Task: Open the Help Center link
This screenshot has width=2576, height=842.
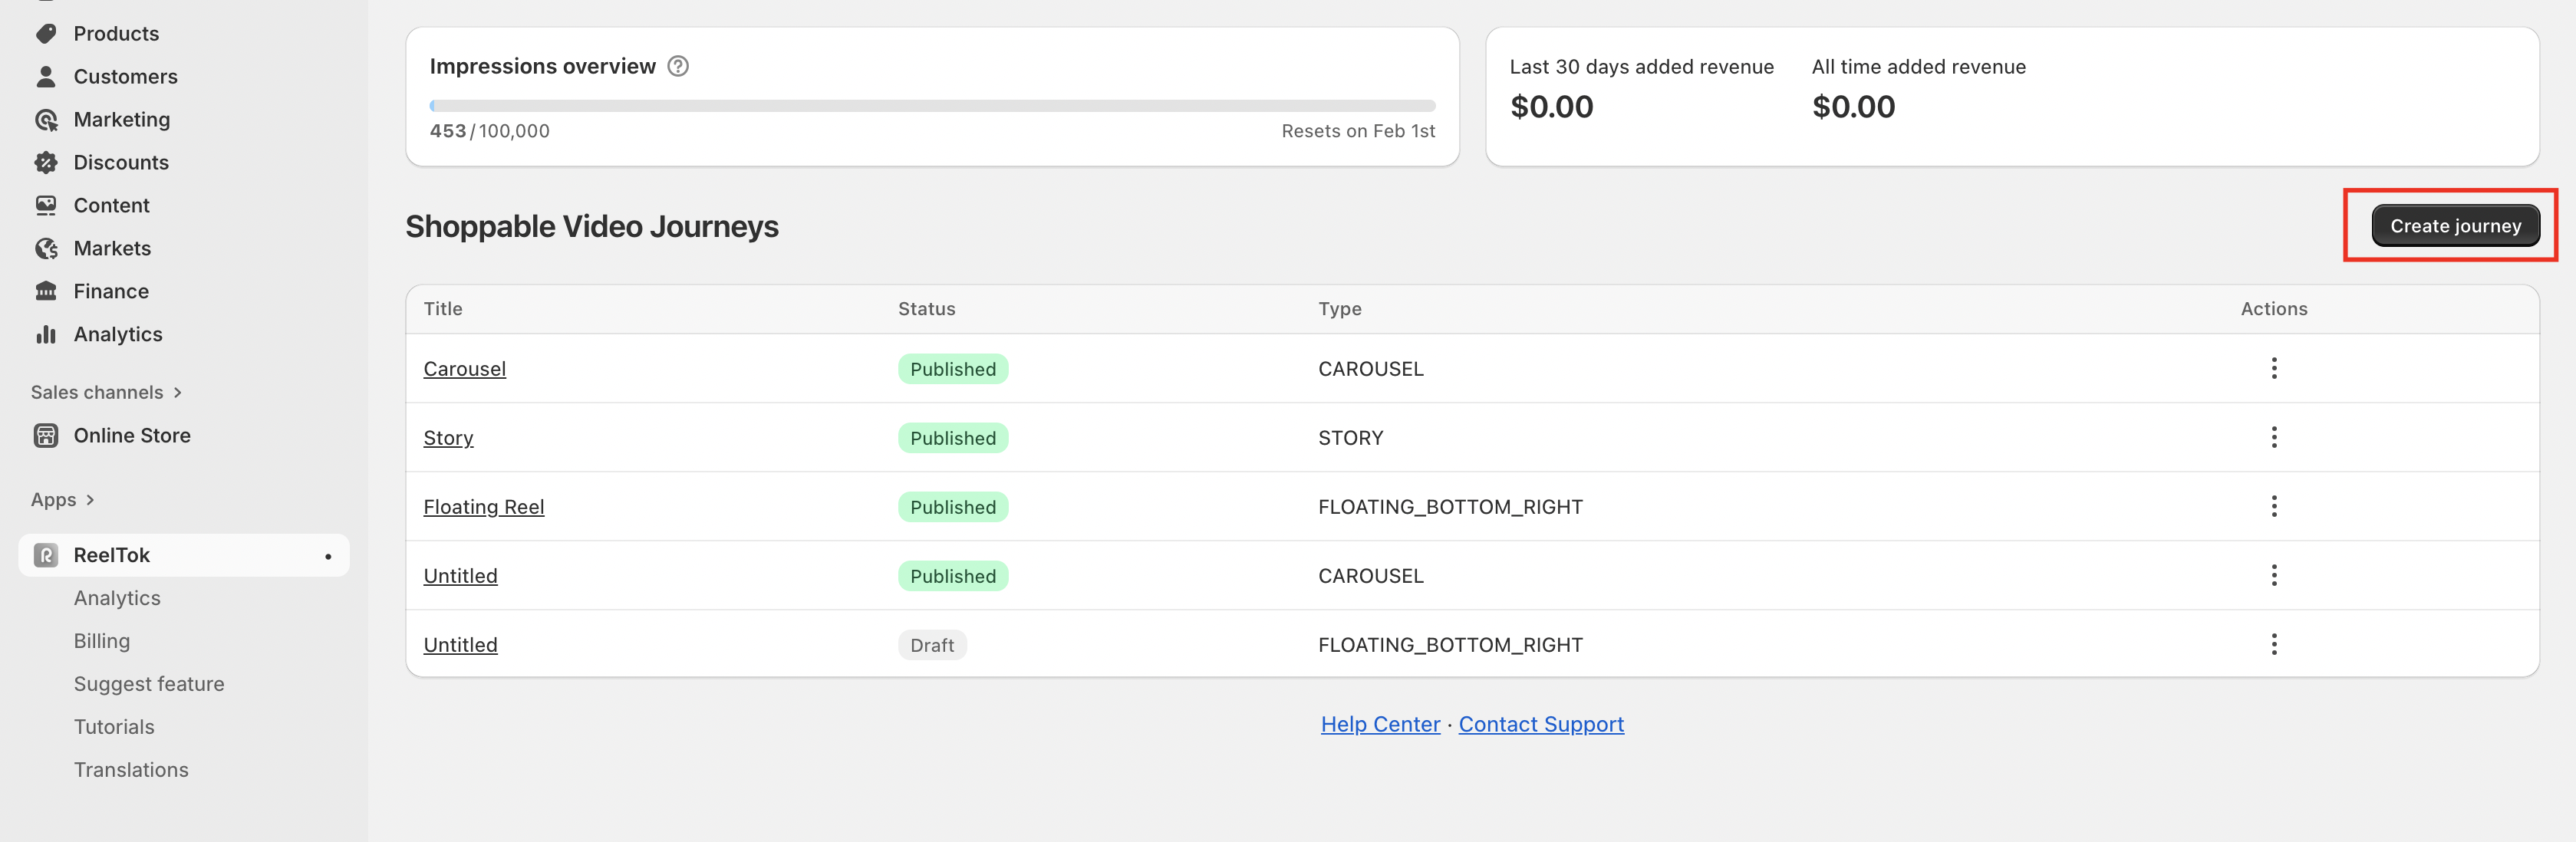Action: coord(1380,724)
